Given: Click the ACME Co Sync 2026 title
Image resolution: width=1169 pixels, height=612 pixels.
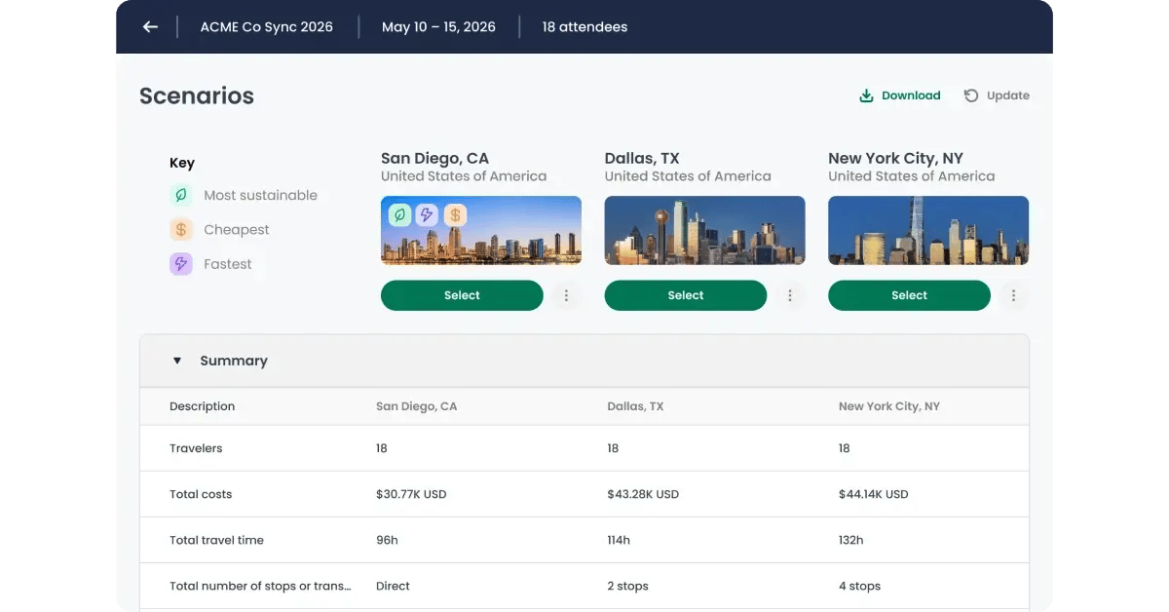Looking at the screenshot, I should click(266, 27).
